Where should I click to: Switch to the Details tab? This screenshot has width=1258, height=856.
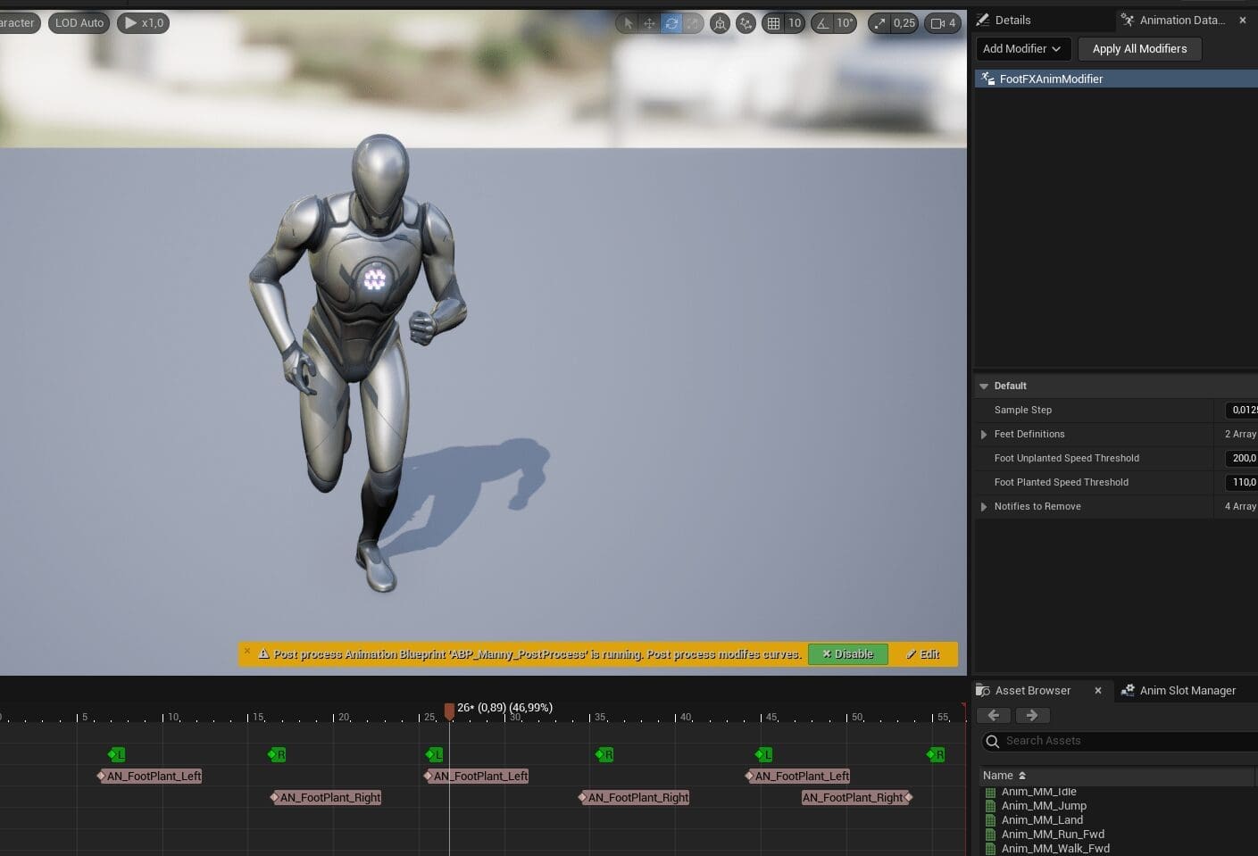(1012, 20)
